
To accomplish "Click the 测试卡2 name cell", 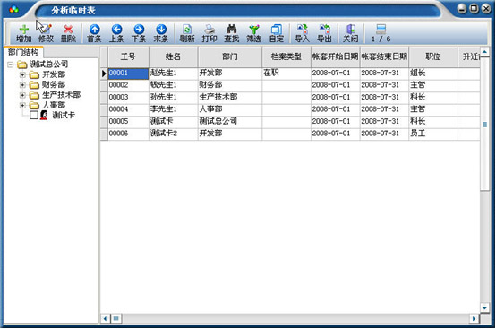I will pos(173,134).
